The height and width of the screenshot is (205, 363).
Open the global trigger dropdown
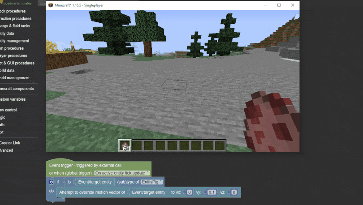point(122,173)
